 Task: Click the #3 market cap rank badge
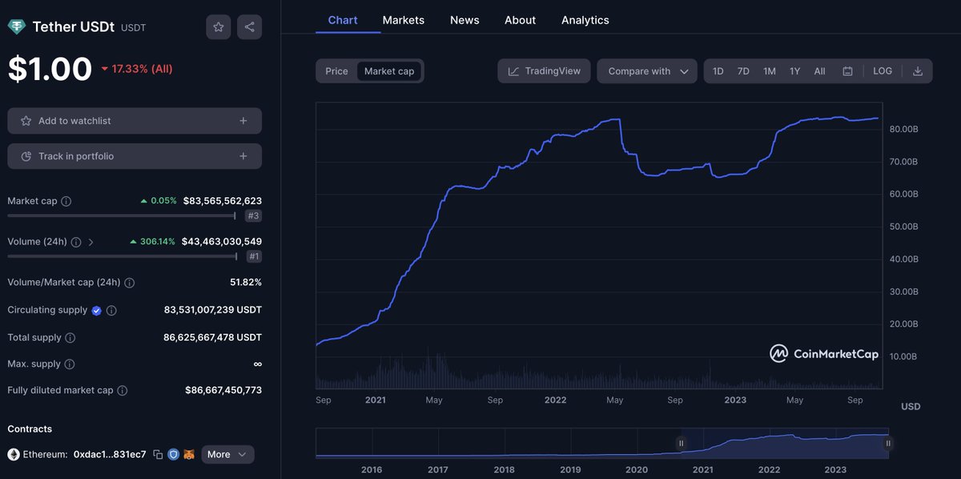point(253,216)
